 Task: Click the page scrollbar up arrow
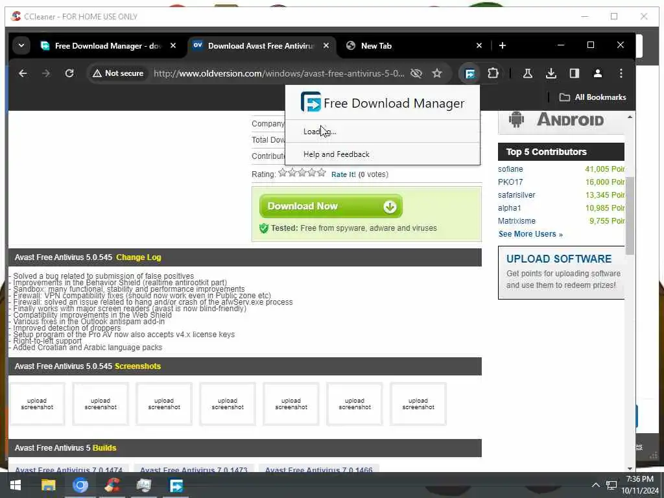coord(630,117)
